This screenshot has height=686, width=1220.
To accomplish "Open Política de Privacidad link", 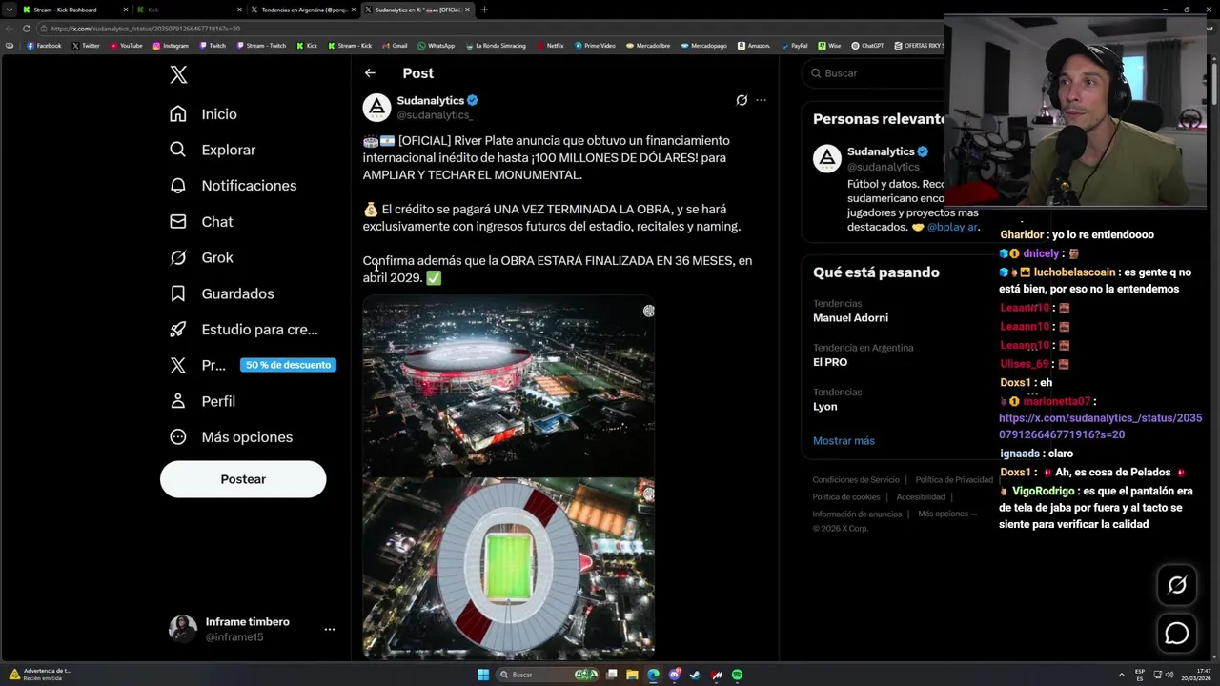I will (954, 480).
